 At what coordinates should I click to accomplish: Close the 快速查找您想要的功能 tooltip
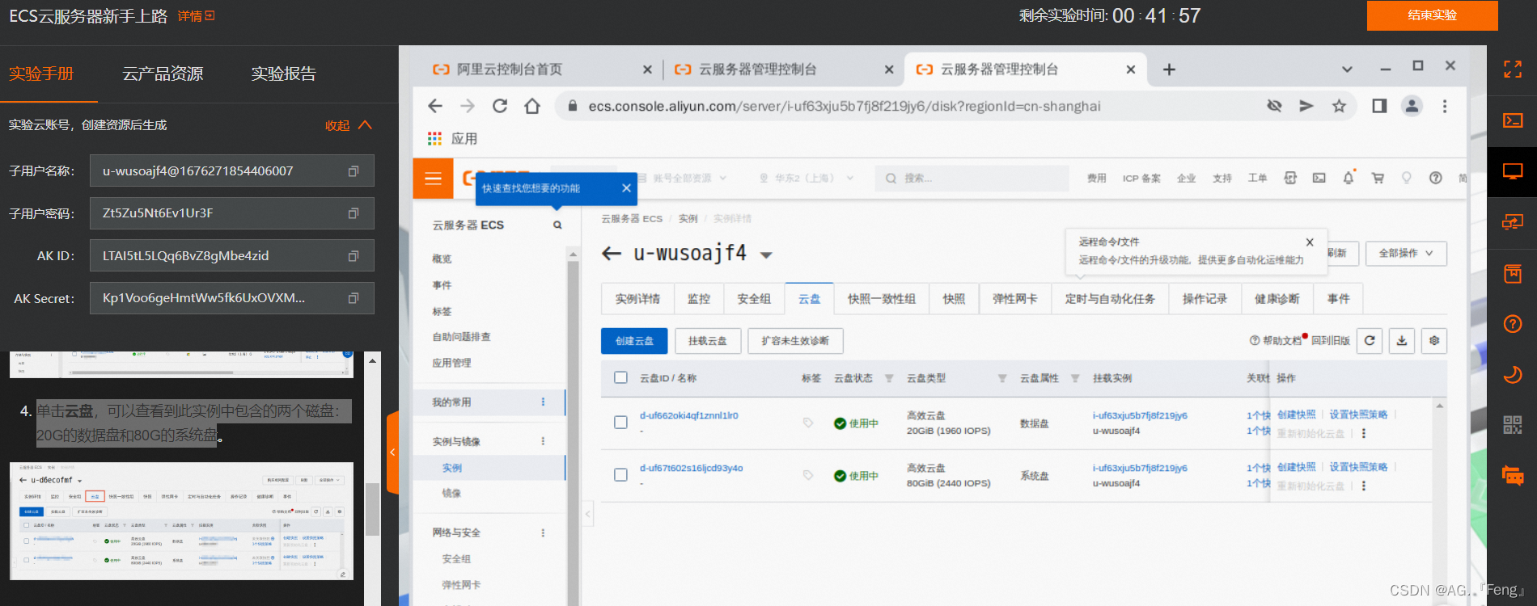click(x=626, y=188)
